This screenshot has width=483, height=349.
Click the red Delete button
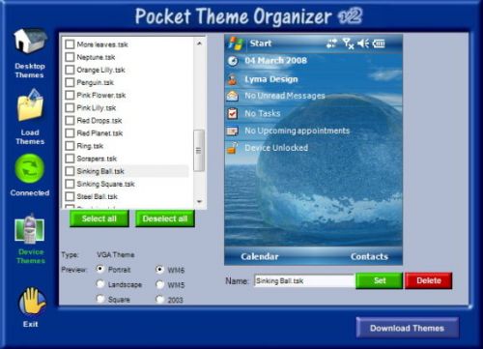coord(429,280)
